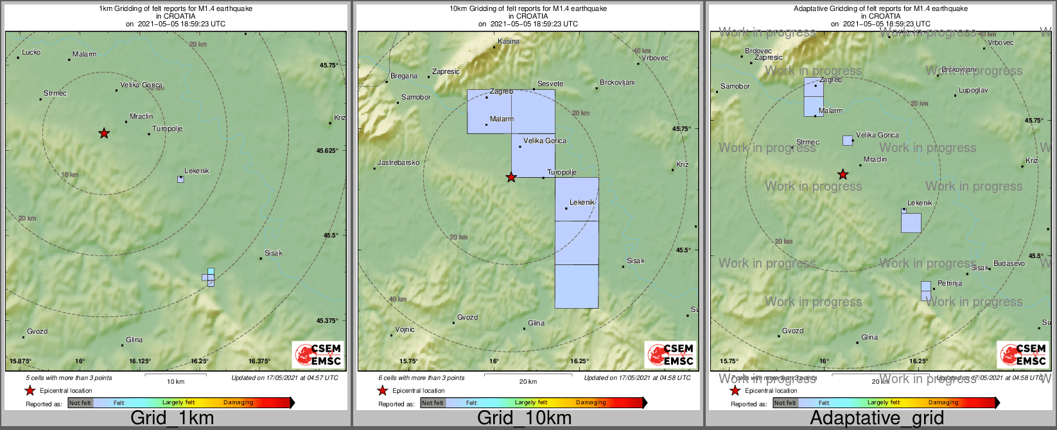This screenshot has height=430, width=1057.
Task: Click the legend star icon under Grid_1km map
Action: 30,390
